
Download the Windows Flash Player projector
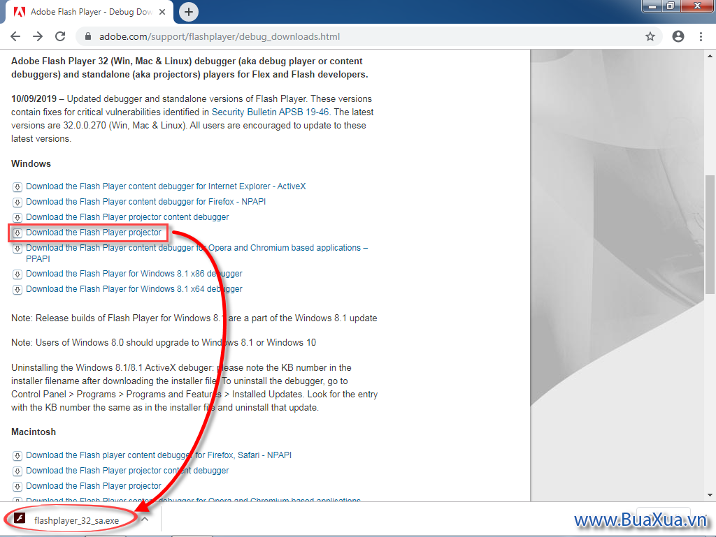(94, 233)
